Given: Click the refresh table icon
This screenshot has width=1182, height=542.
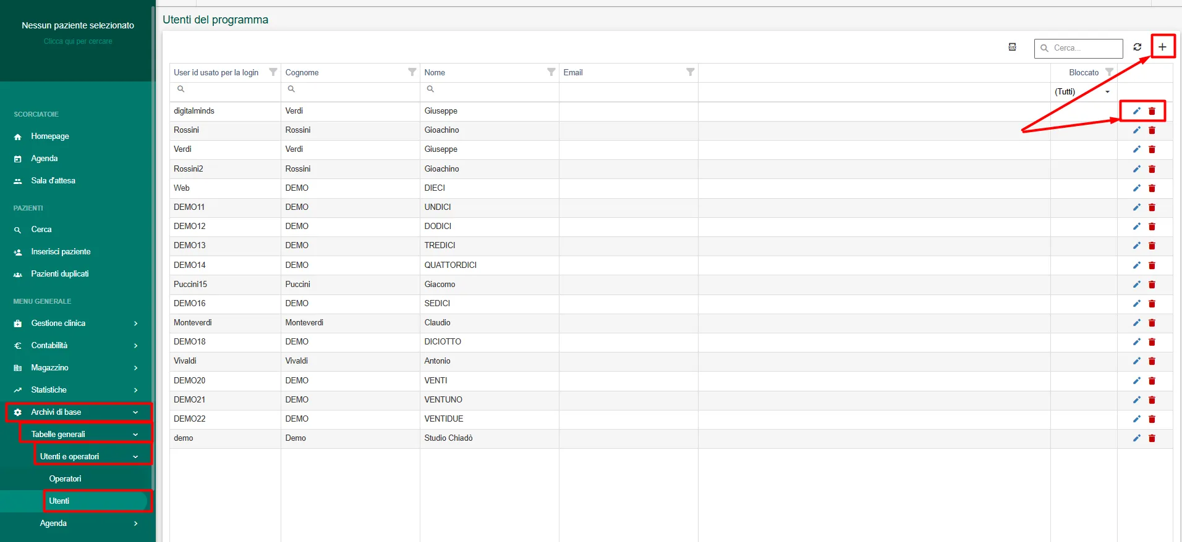Looking at the screenshot, I should [x=1137, y=47].
